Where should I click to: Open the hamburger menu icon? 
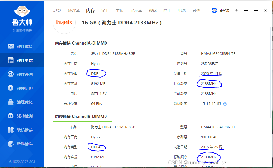click(x=246, y=11)
